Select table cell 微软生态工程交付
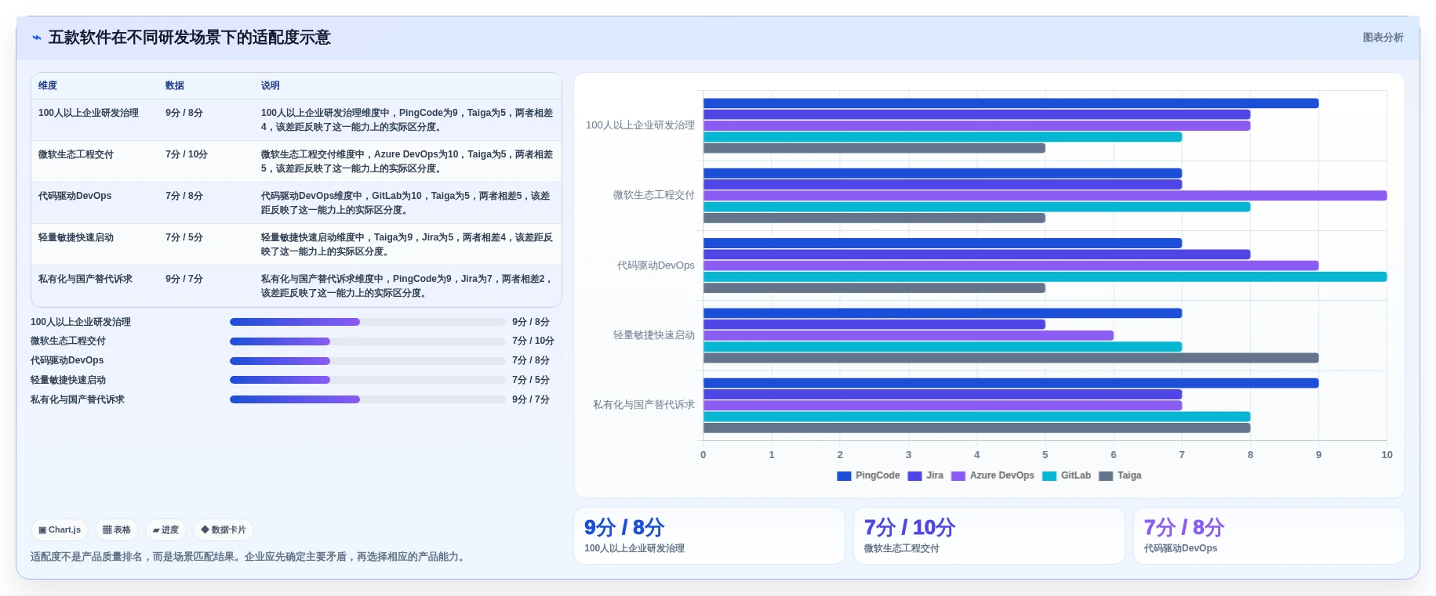Screen dimensions: 1436x596 76,154
